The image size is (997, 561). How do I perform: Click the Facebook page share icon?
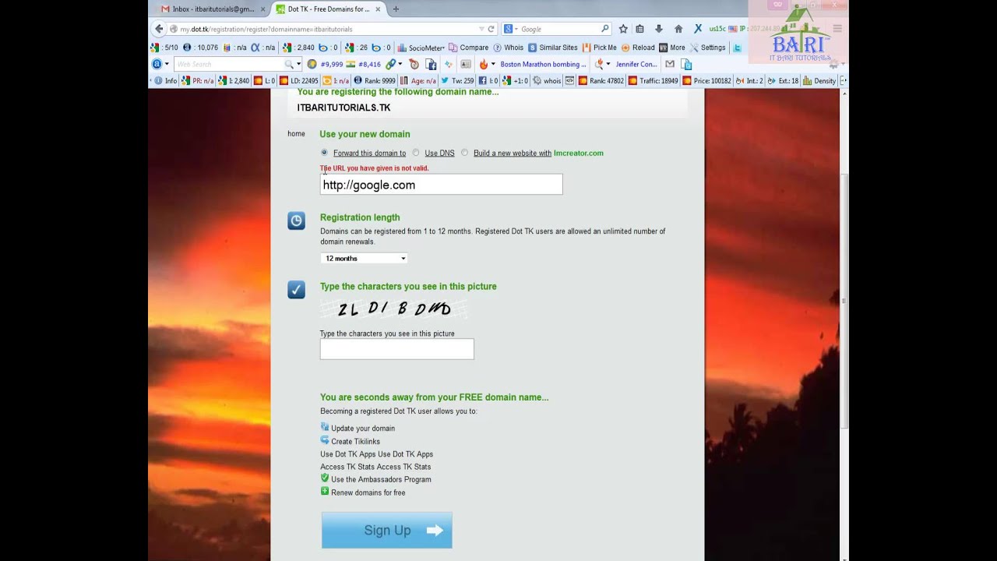[x=431, y=64]
